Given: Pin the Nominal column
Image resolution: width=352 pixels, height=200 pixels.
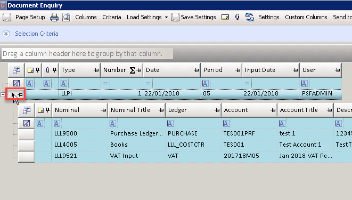Looking at the screenshot, I should tap(103, 110).
